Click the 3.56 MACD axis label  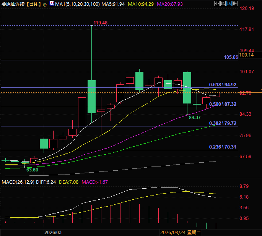[244, 208]
